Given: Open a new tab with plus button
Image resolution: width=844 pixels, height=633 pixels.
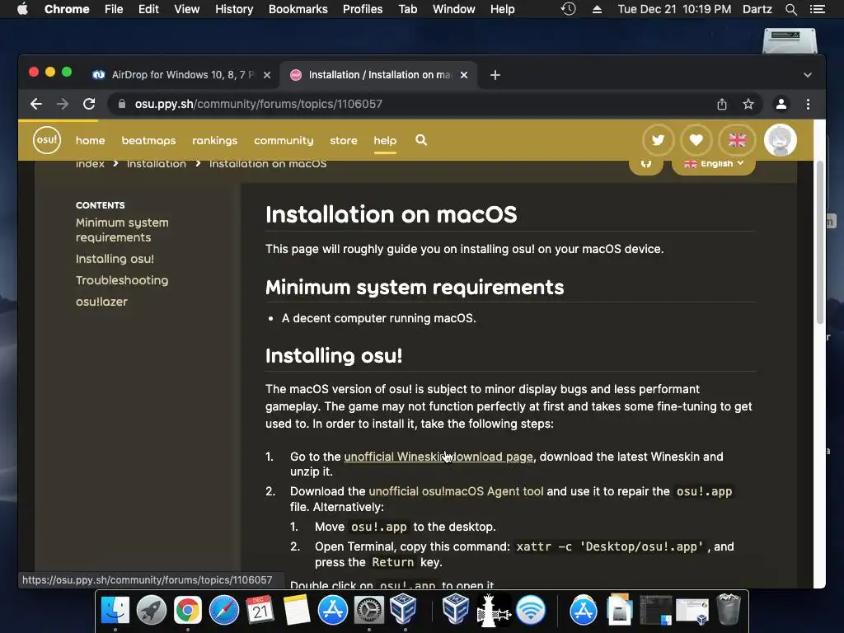Looking at the screenshot, I should [x=495, y=75].
